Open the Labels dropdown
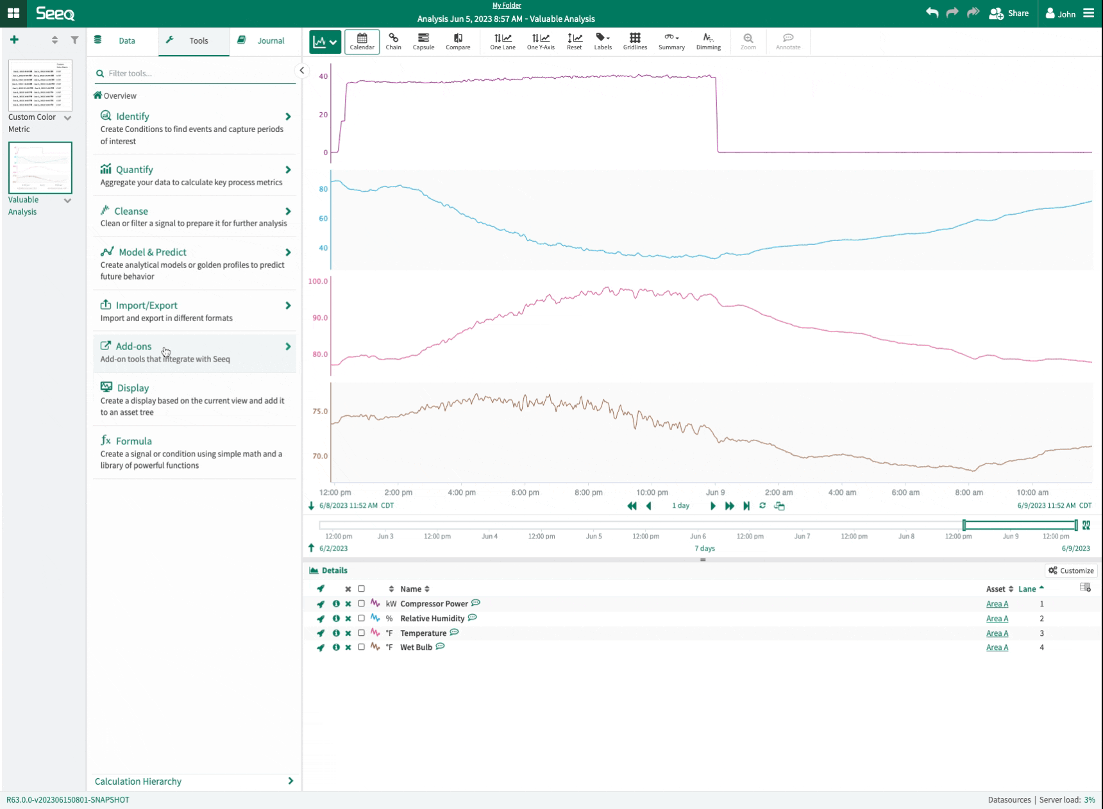Image resolution: width=1103 pixels, height=809 pixels. [x=603, y=42]
